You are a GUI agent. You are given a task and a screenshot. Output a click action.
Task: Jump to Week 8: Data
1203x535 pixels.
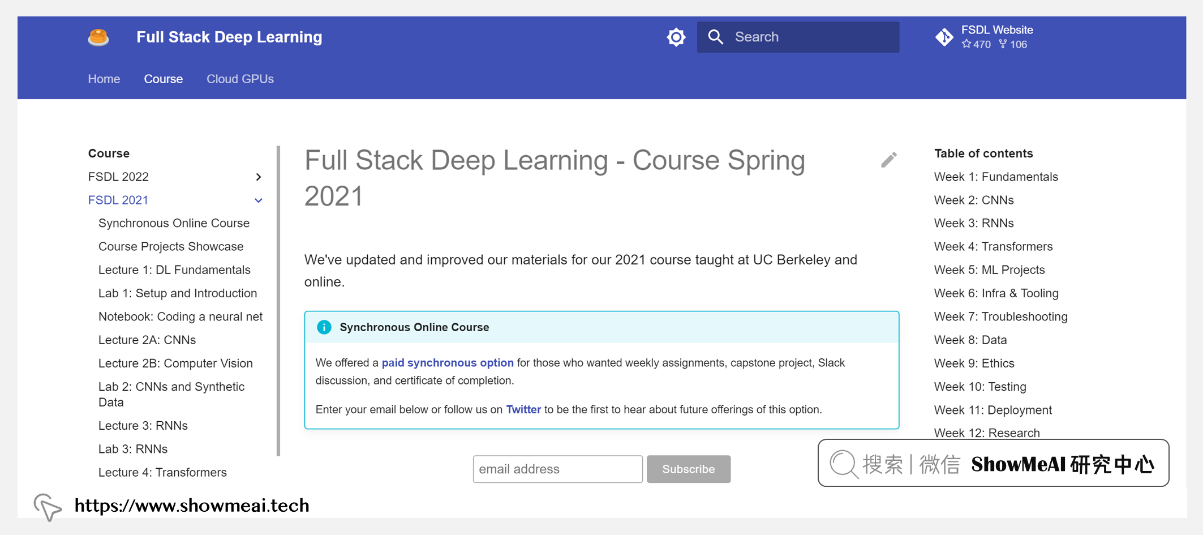(x=970, y=340)
